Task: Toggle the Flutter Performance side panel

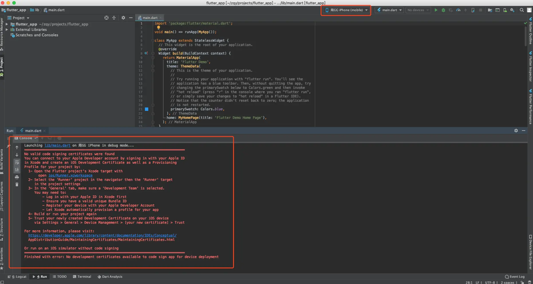Action: [x=530, y=107]
